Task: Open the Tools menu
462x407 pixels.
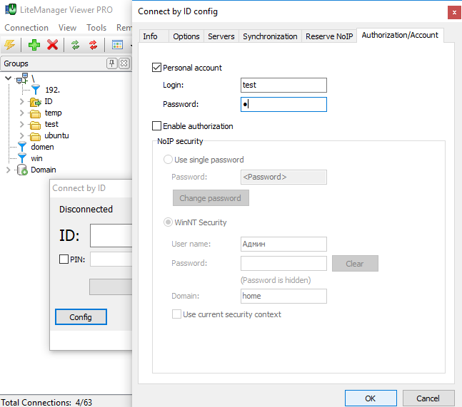Action: (x=96, y=28)
